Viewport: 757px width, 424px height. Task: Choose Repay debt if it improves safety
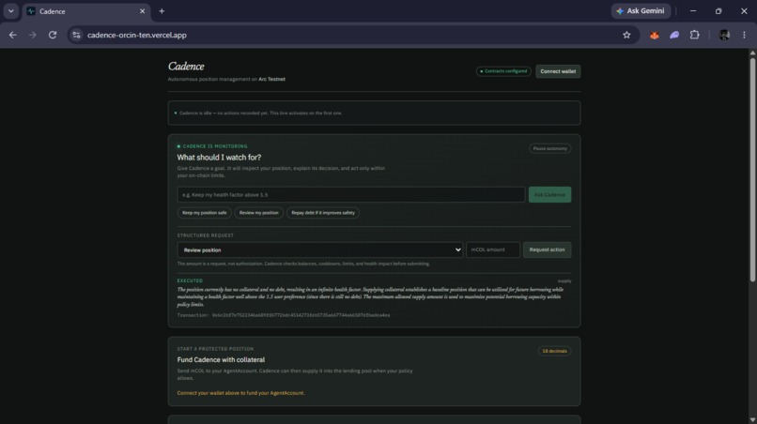(323, 213)
